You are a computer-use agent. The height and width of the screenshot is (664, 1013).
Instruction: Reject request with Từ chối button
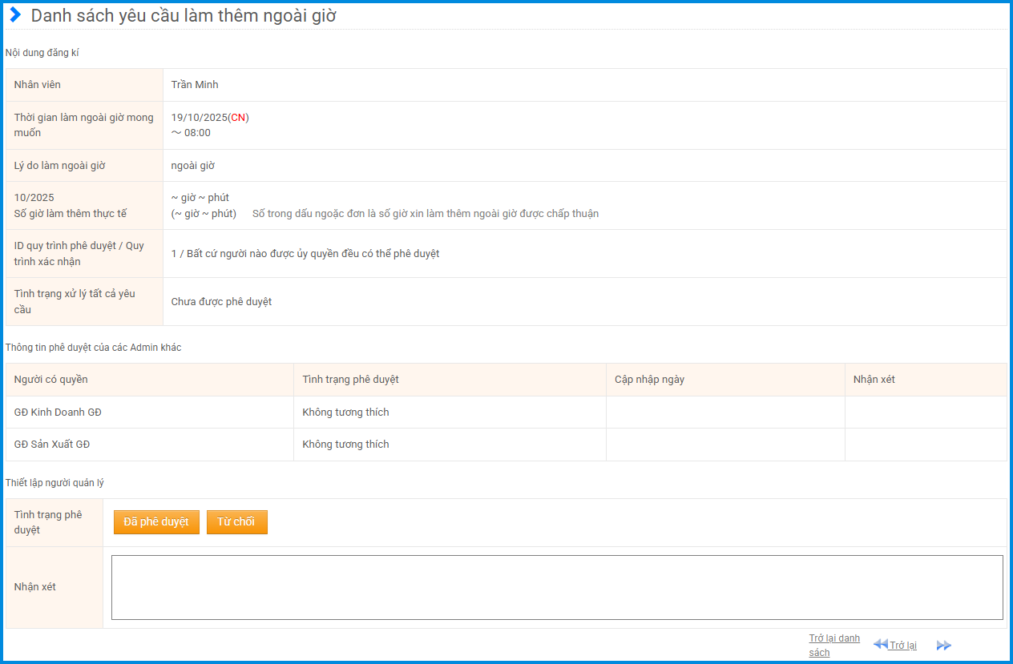click(236, 522)
